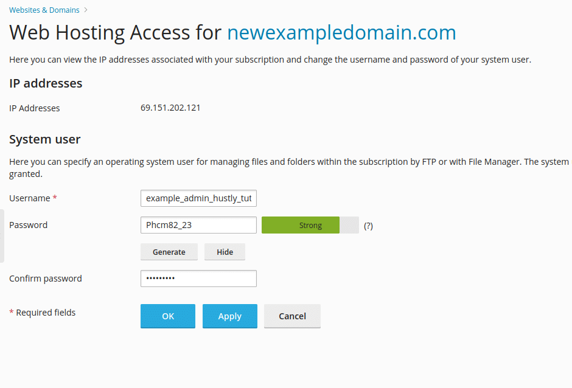Click the System user section heading
This screenshot has width=572, height=388.
[44, 139]
